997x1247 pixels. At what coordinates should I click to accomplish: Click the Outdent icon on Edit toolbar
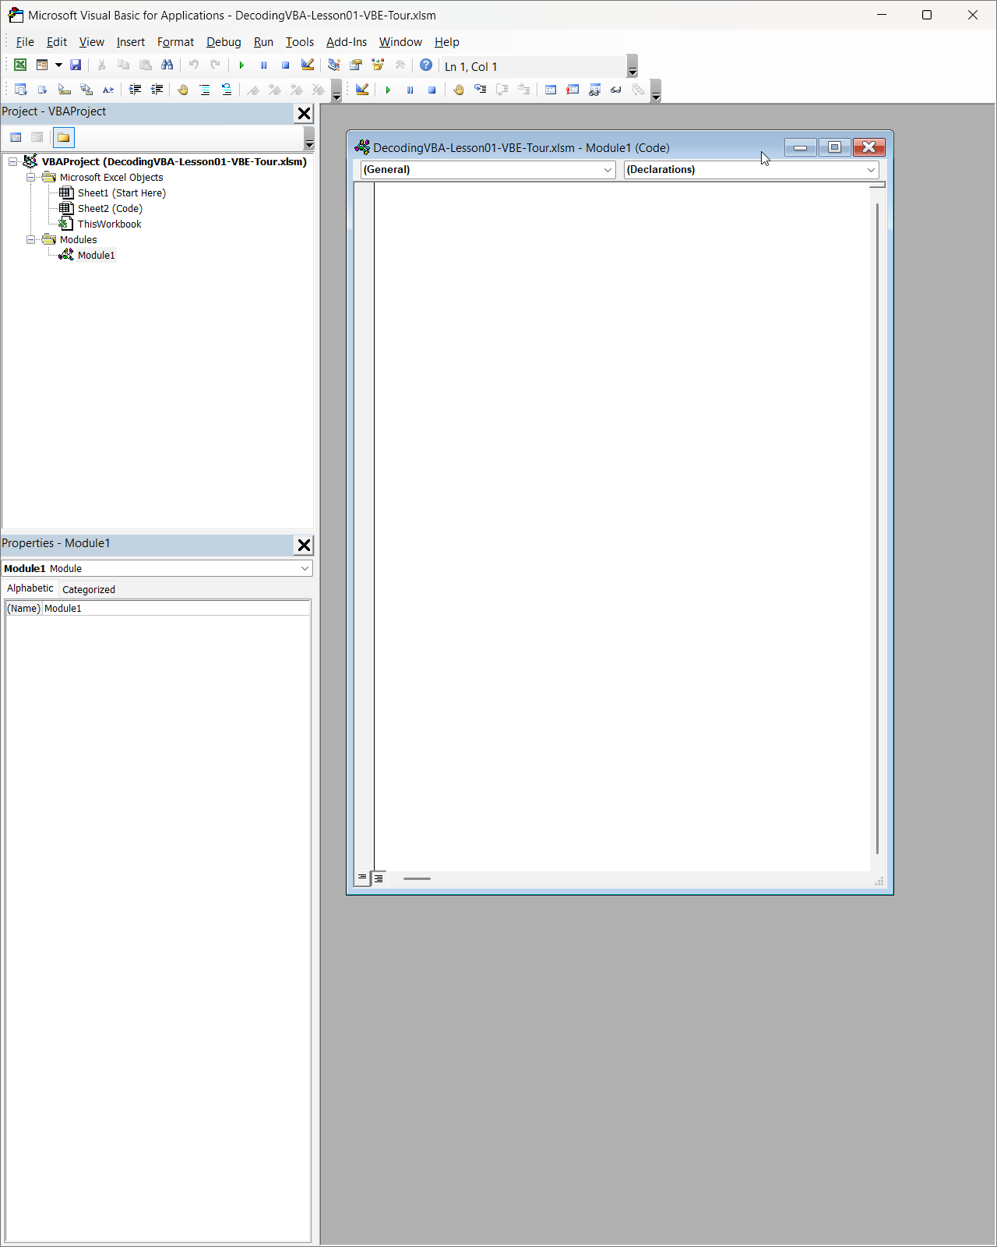click(157, 90)
